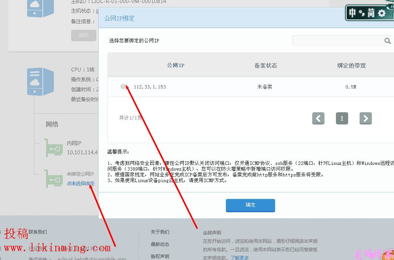Click the 确定 confirm button
394x260 pixels.
pos(250,205)
